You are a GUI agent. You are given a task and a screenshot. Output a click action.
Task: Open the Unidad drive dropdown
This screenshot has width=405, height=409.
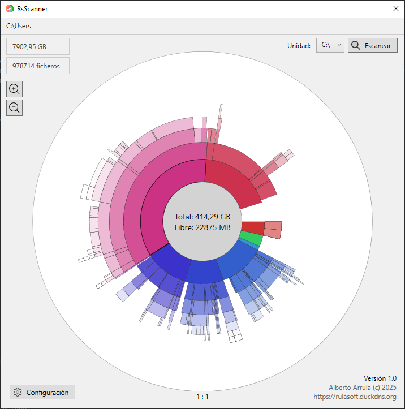pos(330,45)
